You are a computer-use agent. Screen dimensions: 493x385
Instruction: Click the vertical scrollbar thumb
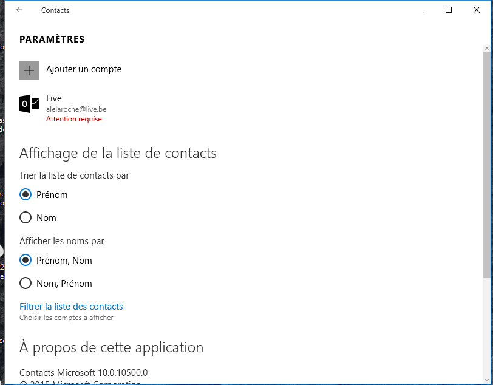click(x=487, y=165)
